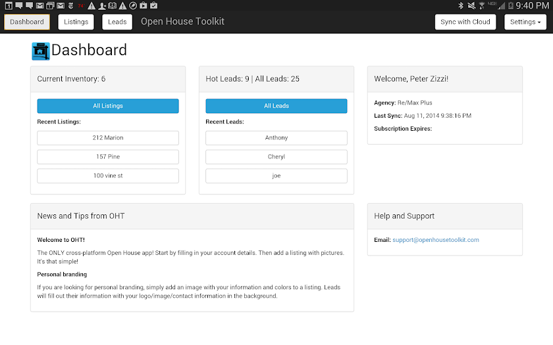View All Listings
This screenshot has height=345, width=553.
click(x=108, y=106)
